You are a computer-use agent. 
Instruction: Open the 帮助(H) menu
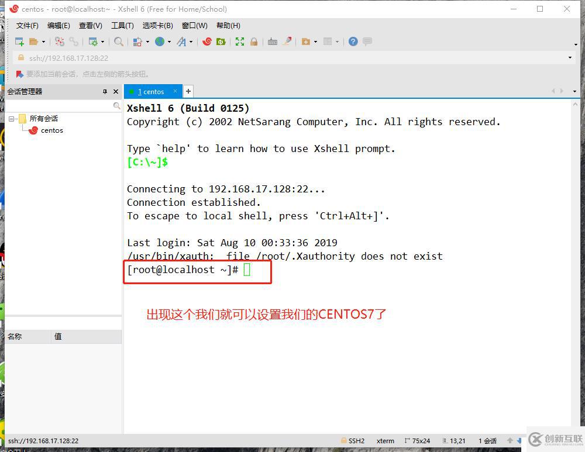point(228,26)
